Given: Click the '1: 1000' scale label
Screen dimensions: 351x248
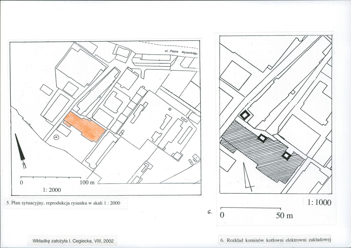Looking at the screenshot, I should point(319,202).
